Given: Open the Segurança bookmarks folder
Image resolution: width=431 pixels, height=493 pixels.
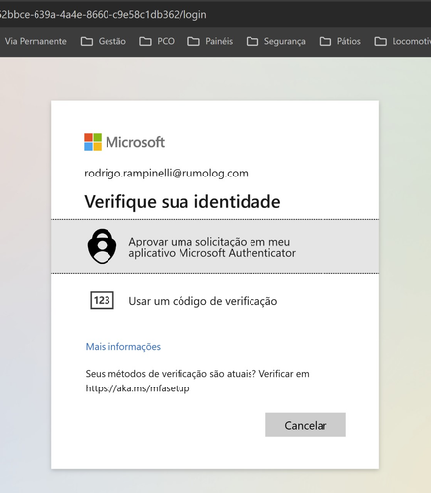Looking at the screenshot, I should tap(276, 41).
